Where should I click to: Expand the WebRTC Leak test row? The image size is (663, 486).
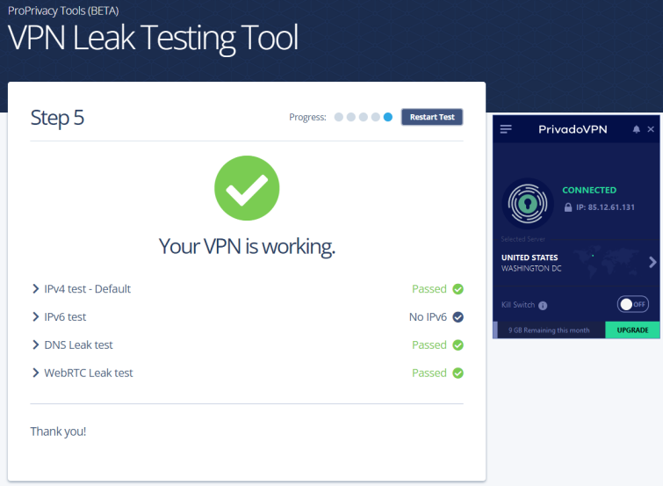coord(35,373)
